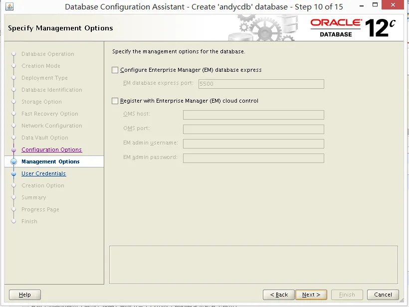Close the Database Configuration Assistant window

pos(393,5)
